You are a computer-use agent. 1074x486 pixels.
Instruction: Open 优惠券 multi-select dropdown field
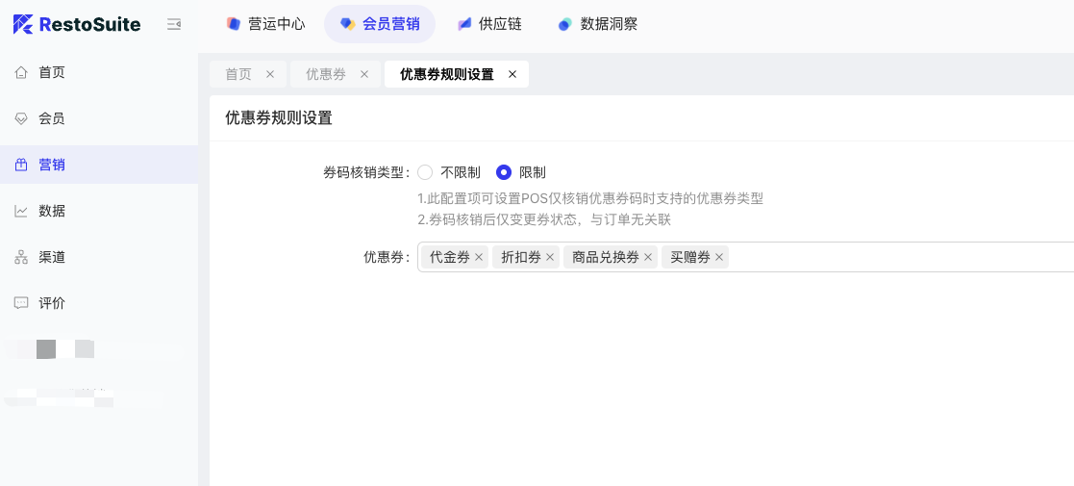[894, 257]
